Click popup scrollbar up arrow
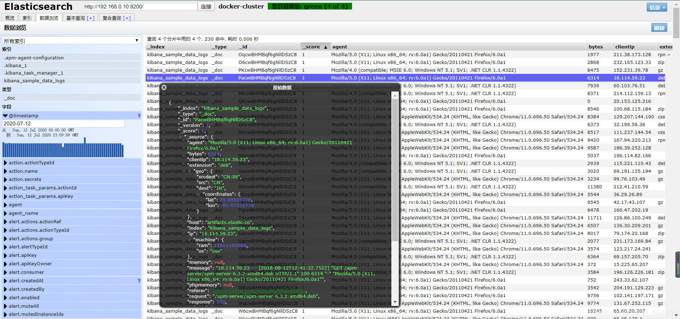The width and height of the screenshot is (680, 319). [x=395, y=95]
